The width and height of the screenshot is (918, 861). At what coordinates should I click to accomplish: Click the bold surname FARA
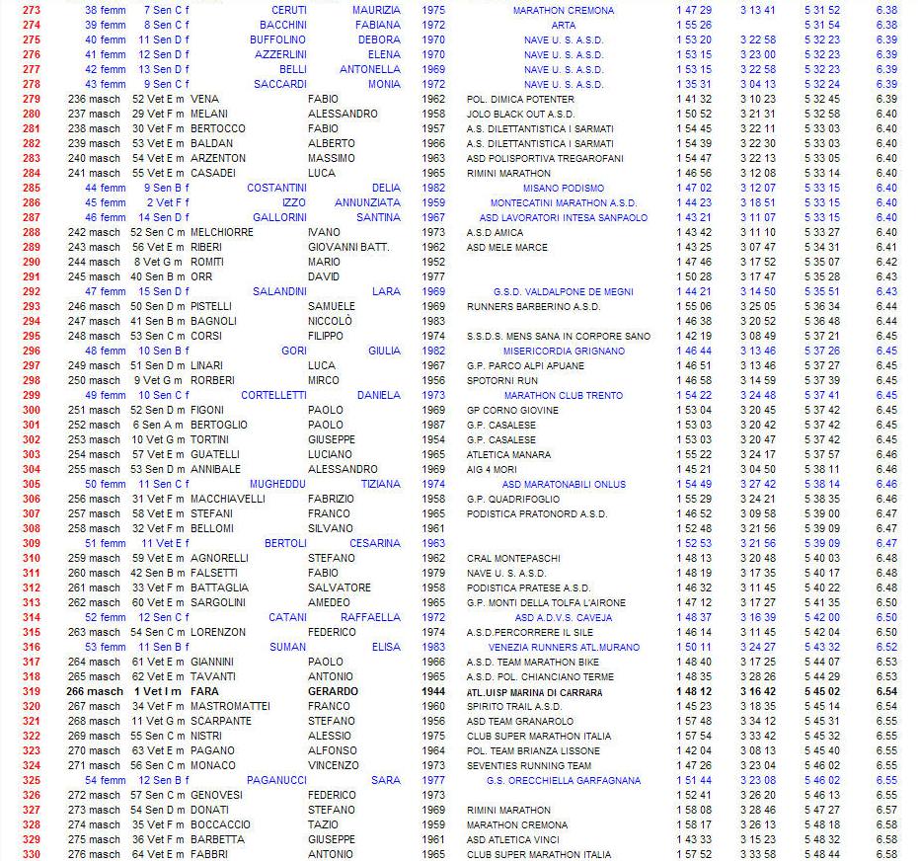point(203,692)
